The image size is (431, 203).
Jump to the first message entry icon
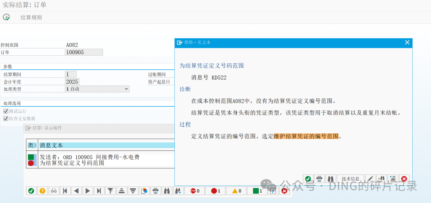click(65, 190)
